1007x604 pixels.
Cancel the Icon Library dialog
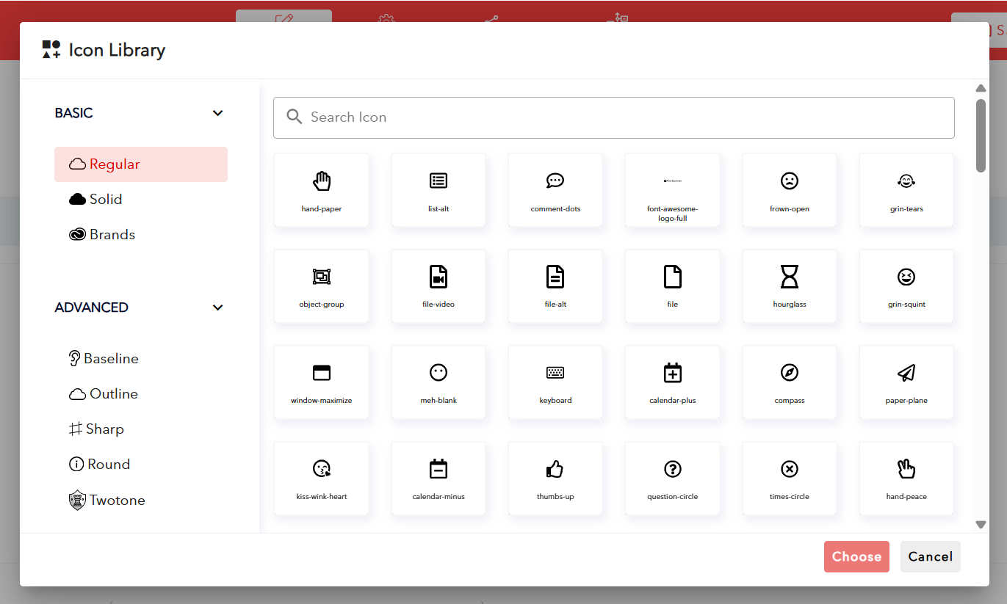[x=930, y=556]
